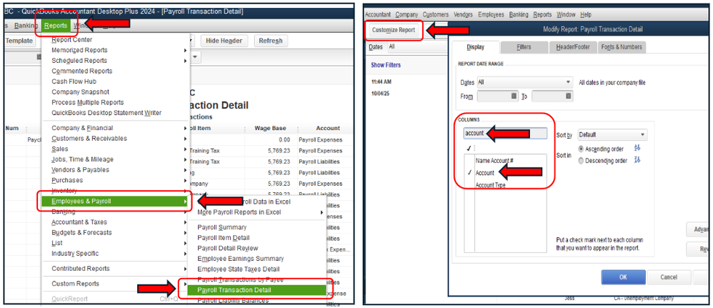Expand the Scheduled Reports submenu arrow
This screenshot has height=308, width=713.
pos(185,61)
